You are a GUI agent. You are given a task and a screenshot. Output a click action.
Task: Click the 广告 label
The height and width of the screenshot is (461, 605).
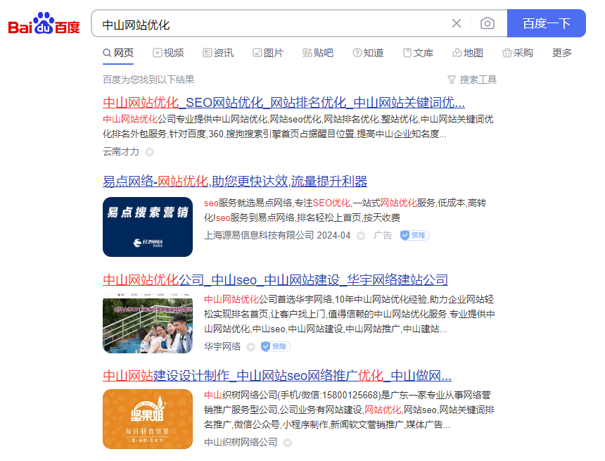(383, 235)
